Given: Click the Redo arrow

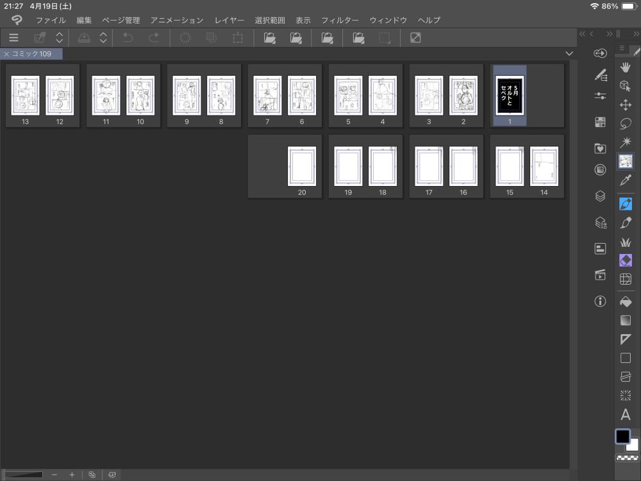Looking at the screenshot, I should coord(154,38).
